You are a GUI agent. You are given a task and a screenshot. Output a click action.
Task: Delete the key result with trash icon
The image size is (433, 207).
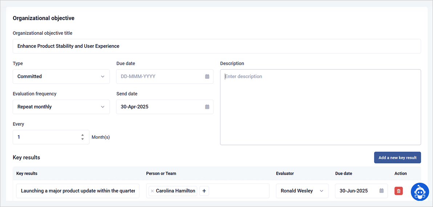(x=398, y=191)
